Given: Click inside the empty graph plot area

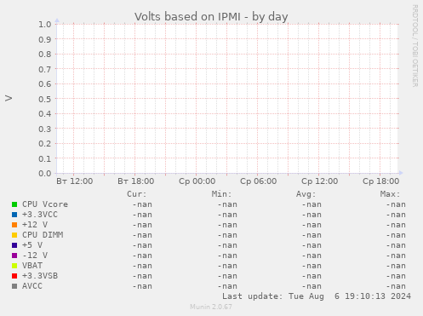Looking at the screenshot, I should point(227,99).
